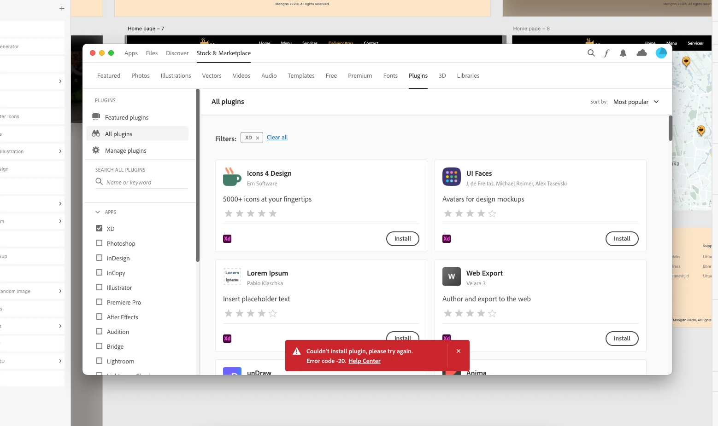Image resolution: width=718 pixels, height=426 pixels.
Task: Click the Xd badge on Lorem Ipsum card
Action: pyautogui.click(x=227, y=339)
